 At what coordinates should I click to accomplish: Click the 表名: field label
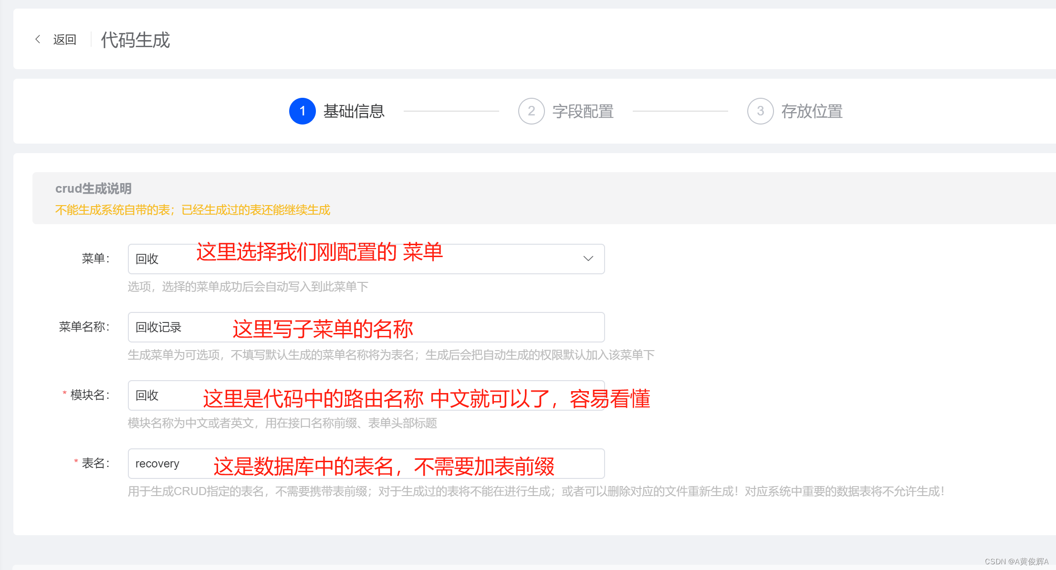coord(96,463)
